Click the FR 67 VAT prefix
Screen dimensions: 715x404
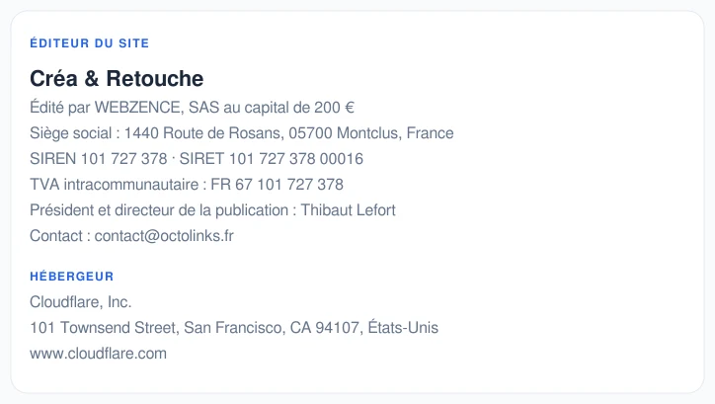(x=231, y=184)
